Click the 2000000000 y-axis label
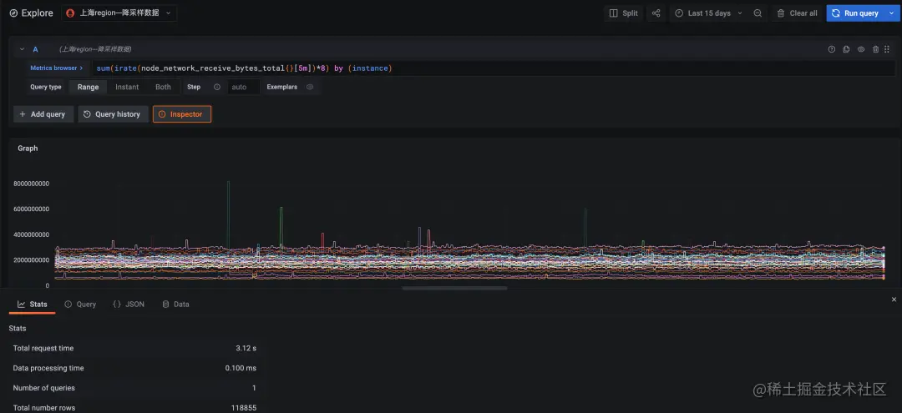 pos(31,259)
